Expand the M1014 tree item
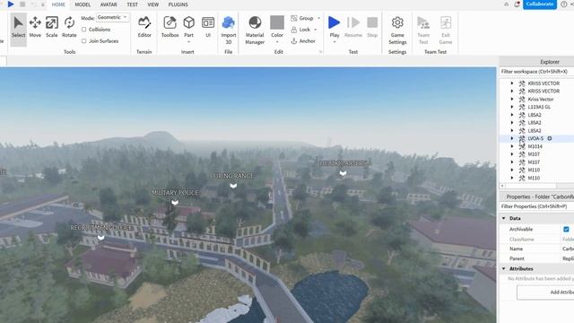Image resolution: width=574 pixels, height=323 pixels. 512,146
